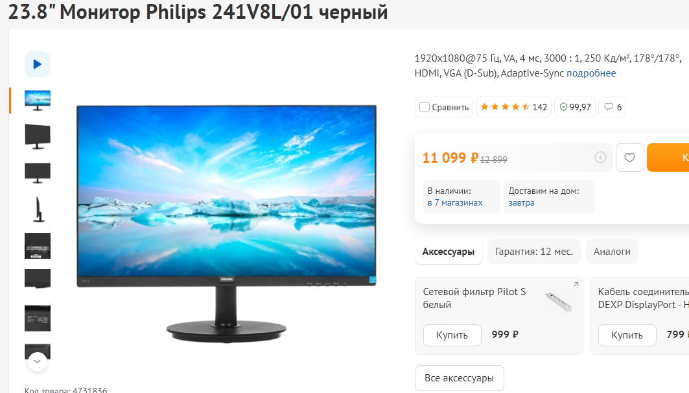
Task: Open Pilot S filter external link arrow
Action: tap(576, 285)
